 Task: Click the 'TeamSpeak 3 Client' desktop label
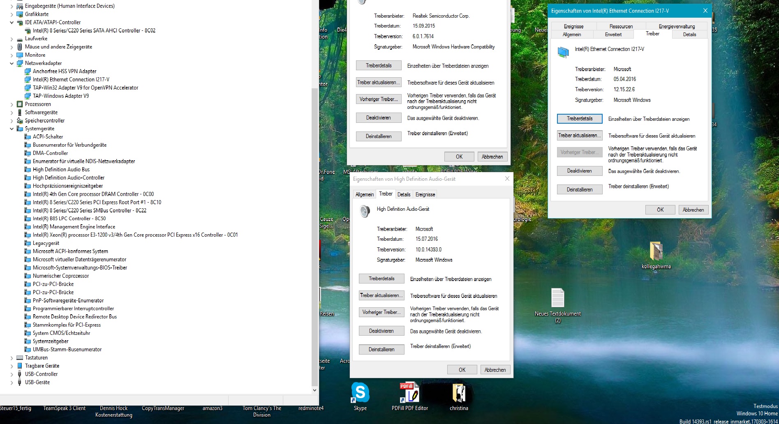coord(65,408)
